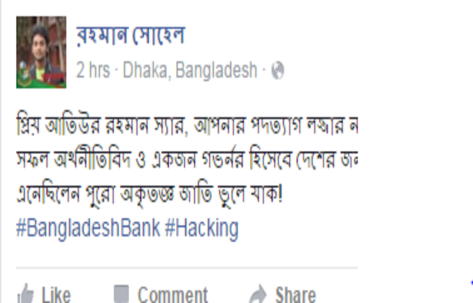The width and height of the screenshot is (473, 303).
Task: Open author name রহমান সোহেল profile link
Action: point(131,36)
